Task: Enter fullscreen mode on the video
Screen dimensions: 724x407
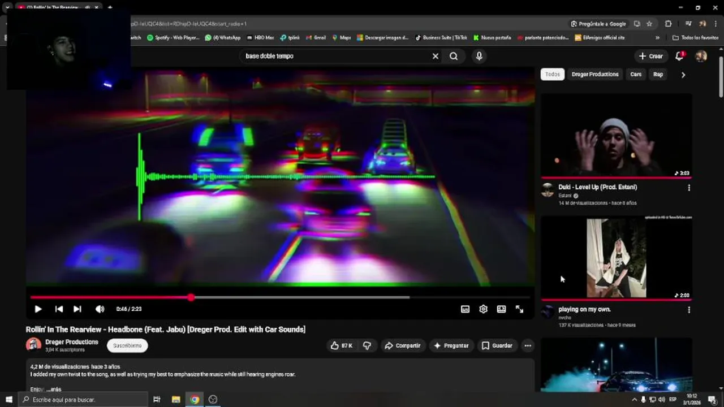Action: coord(519,309)
